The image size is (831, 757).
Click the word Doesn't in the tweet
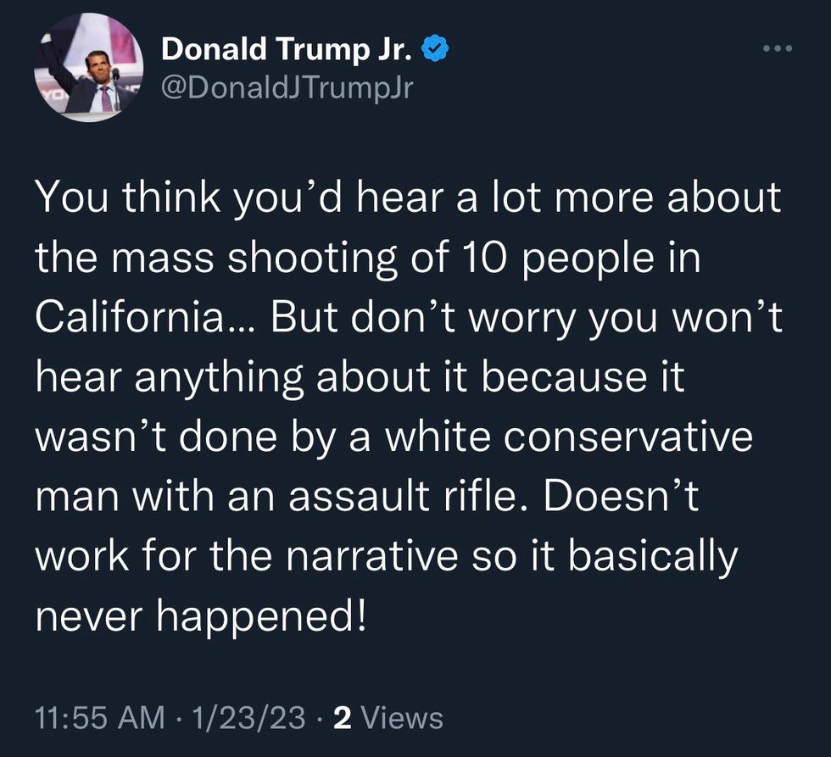[621, 498]
